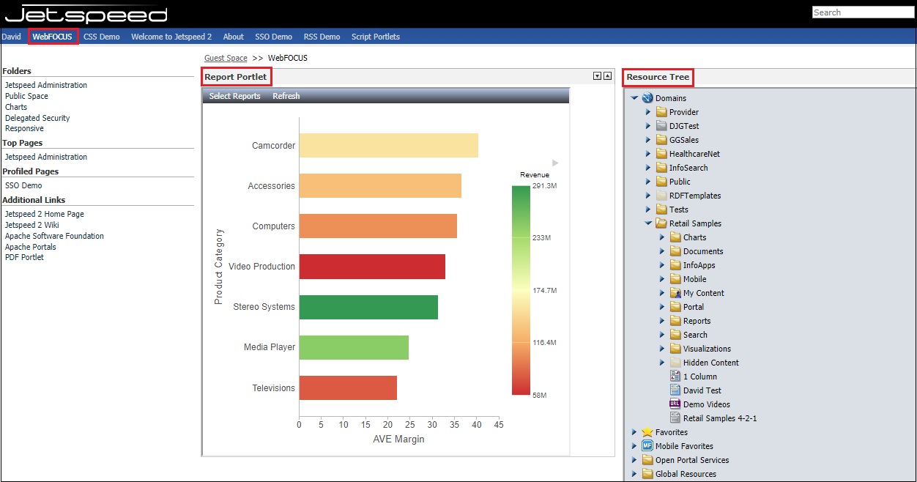Click the Demo Videos URL icon
The height and width of the screenshot is (482, 917).
tap(675, 404)
